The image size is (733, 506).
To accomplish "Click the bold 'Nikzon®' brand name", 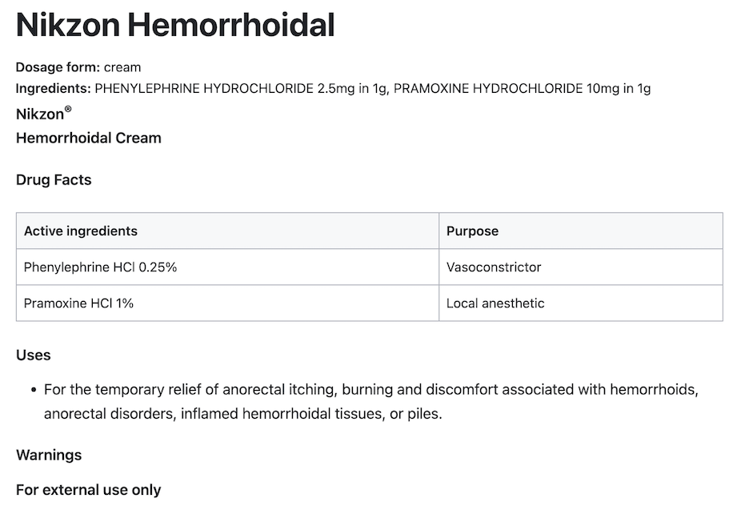I will point(43,114).
